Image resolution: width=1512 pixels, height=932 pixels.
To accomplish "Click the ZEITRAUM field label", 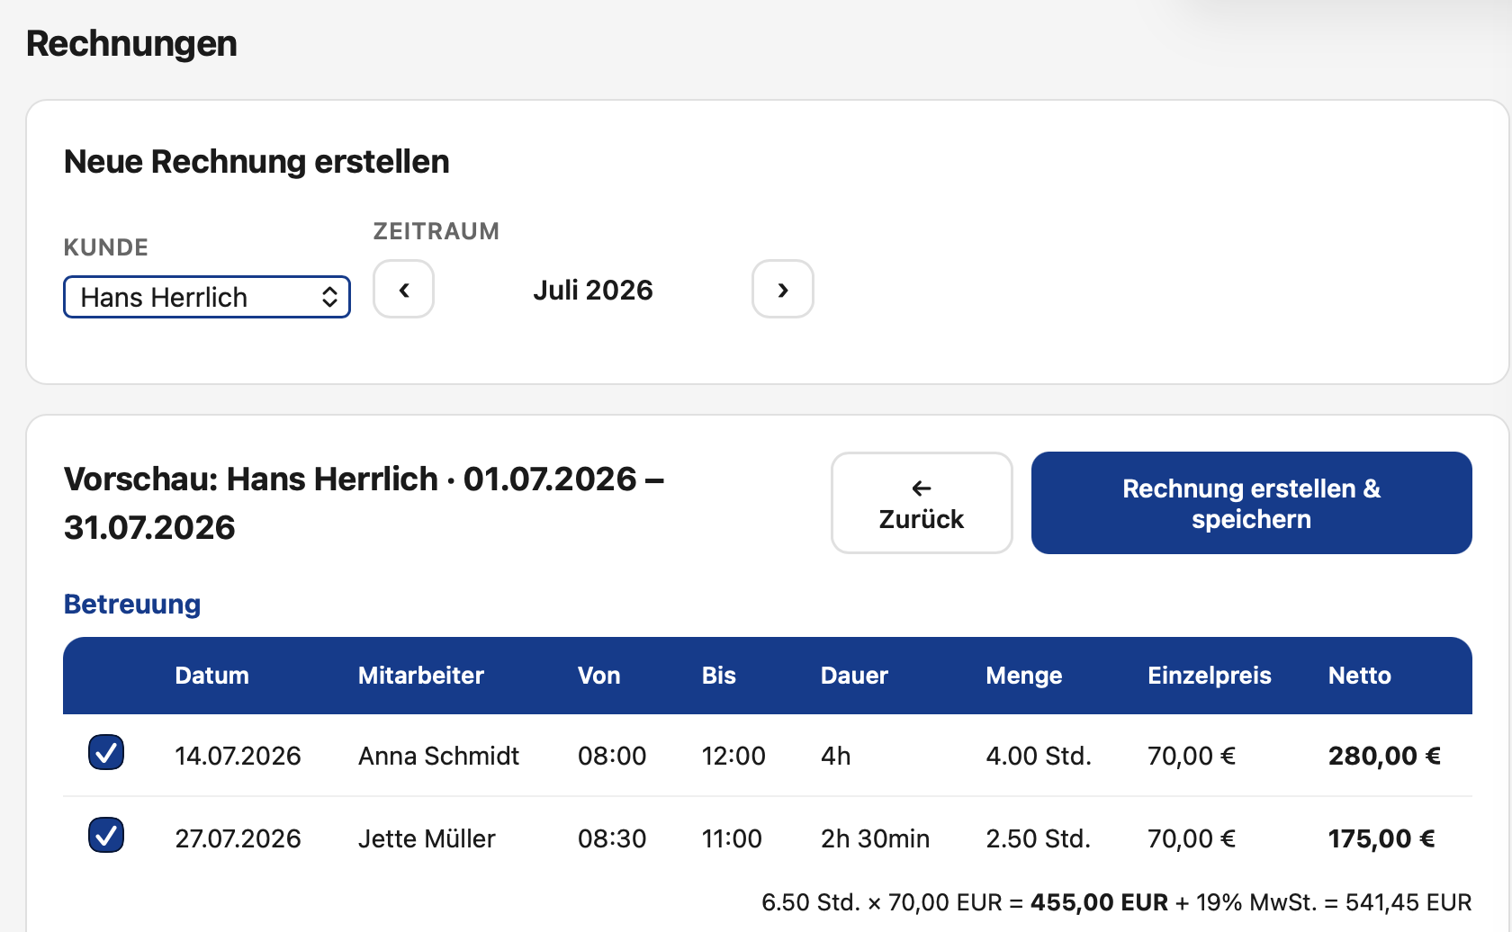I will (x=436, y=231).
